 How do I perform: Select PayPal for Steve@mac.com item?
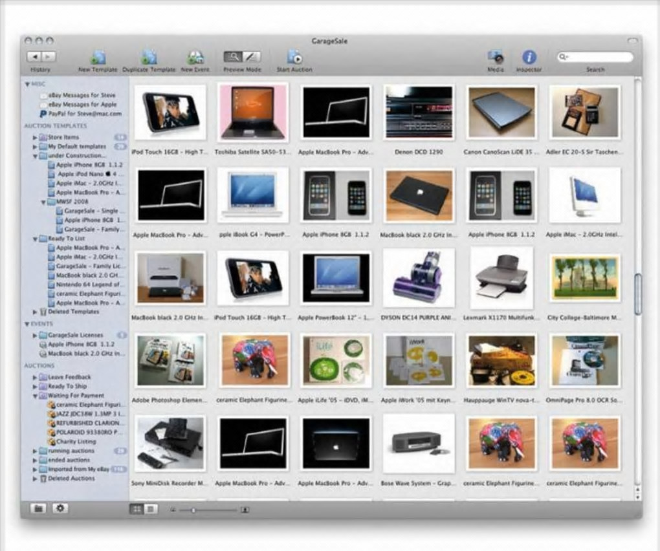(x=80, y=114)
